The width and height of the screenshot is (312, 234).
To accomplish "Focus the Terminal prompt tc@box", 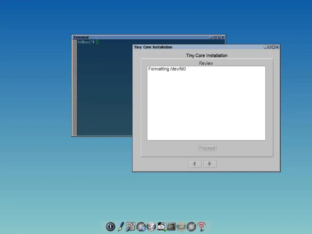I will coord(86,42).
